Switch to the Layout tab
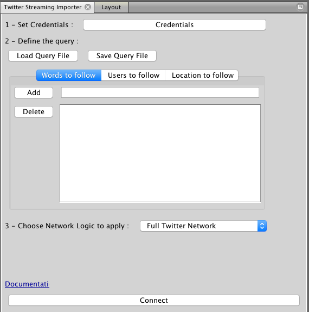309x312 pixels. (111, 7)
